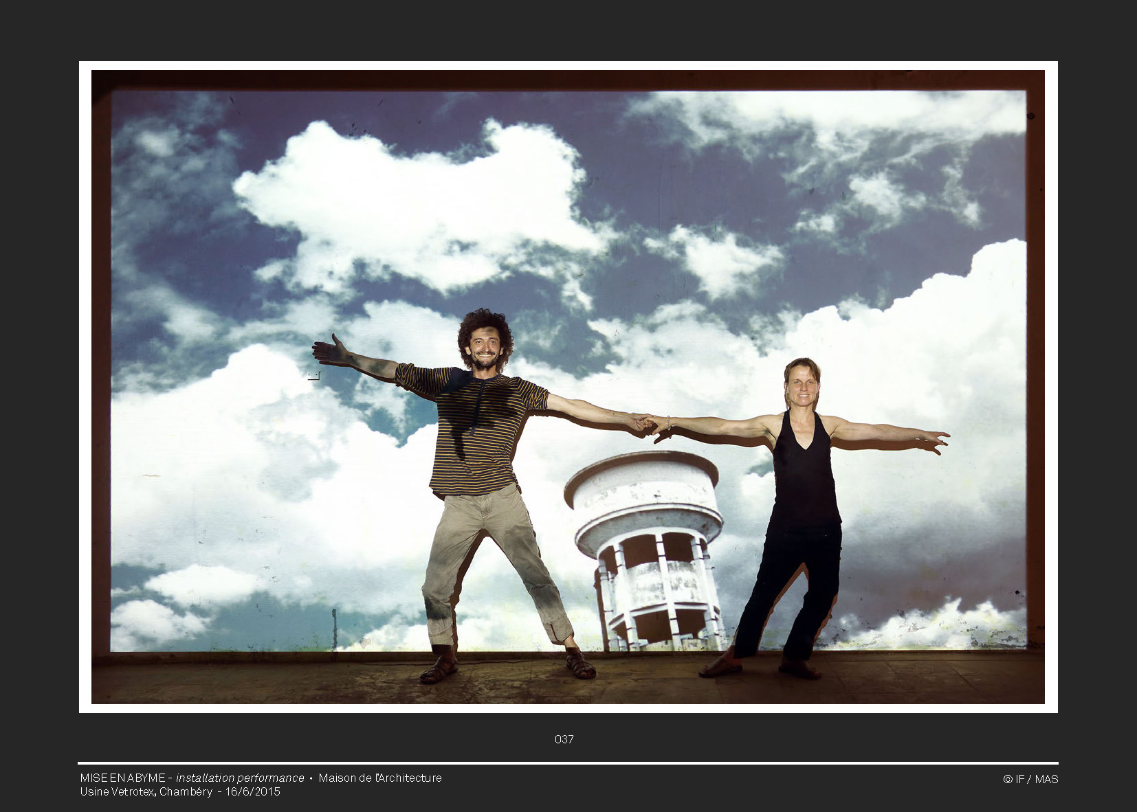Image resolution: width=1137 pixels, height=812 pixels.
Task: Click the Maison de l'Architecture text
Action: pos(380,778)
